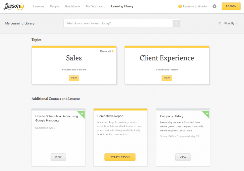Open settings via the gear icon
Screen dimensions: 244x171
214,6
